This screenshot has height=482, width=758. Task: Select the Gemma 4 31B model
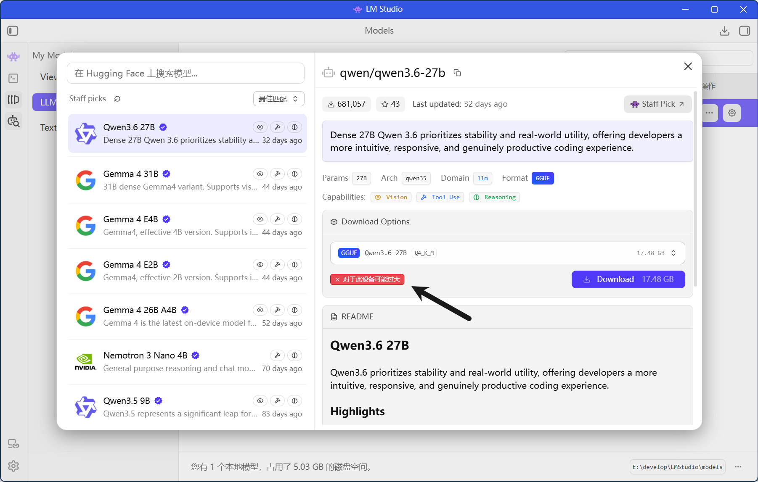coord(188,180)
